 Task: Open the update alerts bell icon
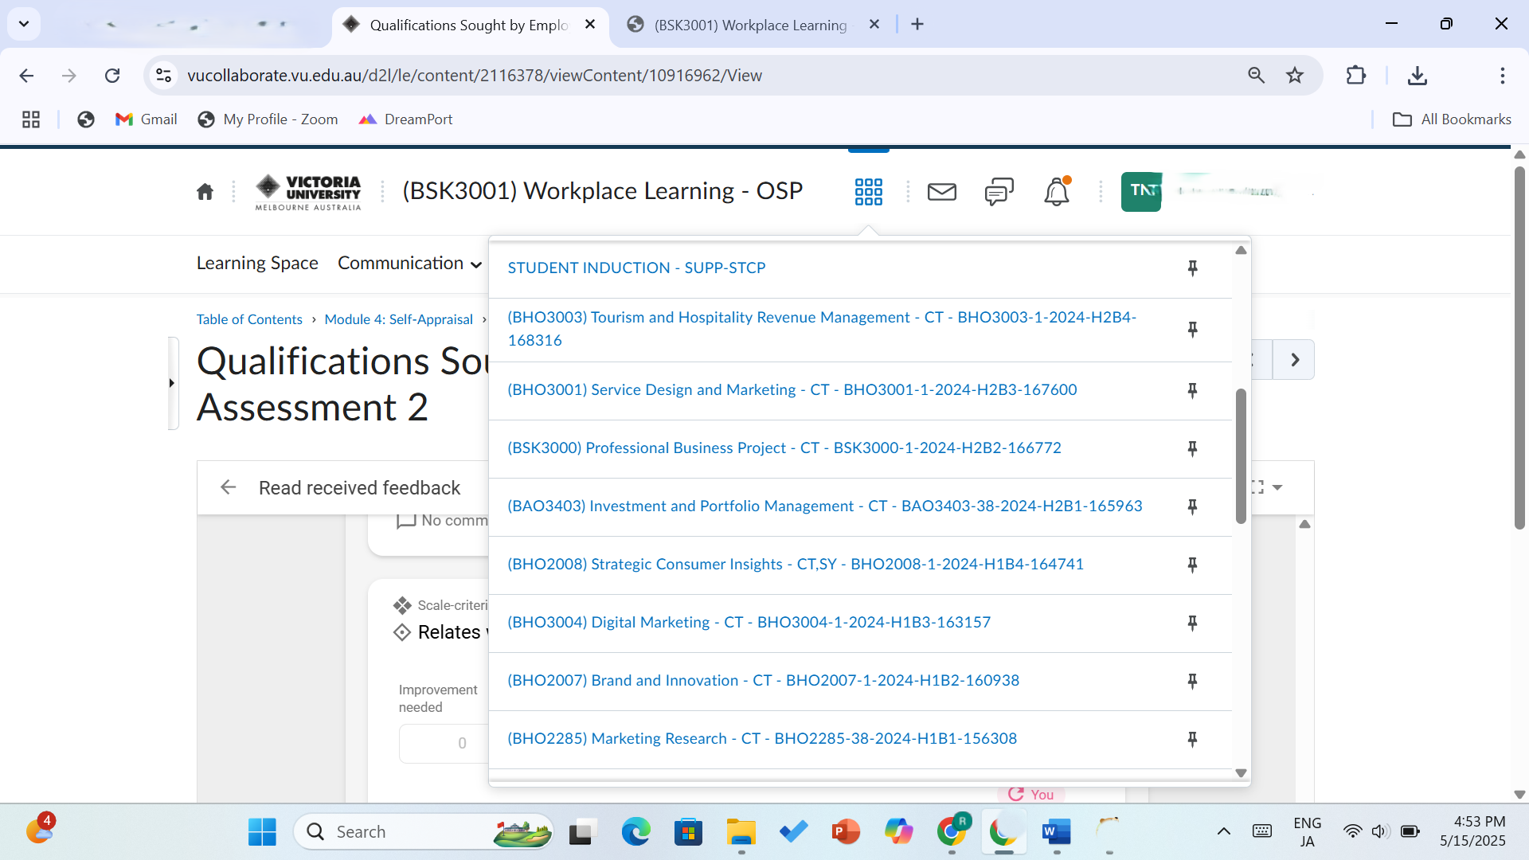1057,191
